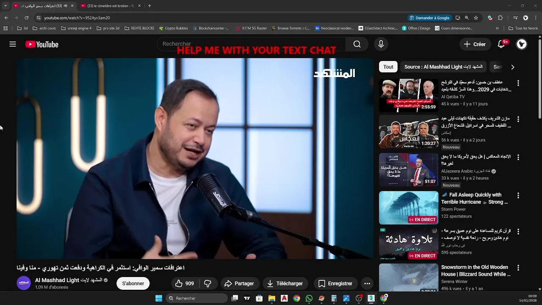Open the tab search dropdown arrow

[x=6, y=6]
